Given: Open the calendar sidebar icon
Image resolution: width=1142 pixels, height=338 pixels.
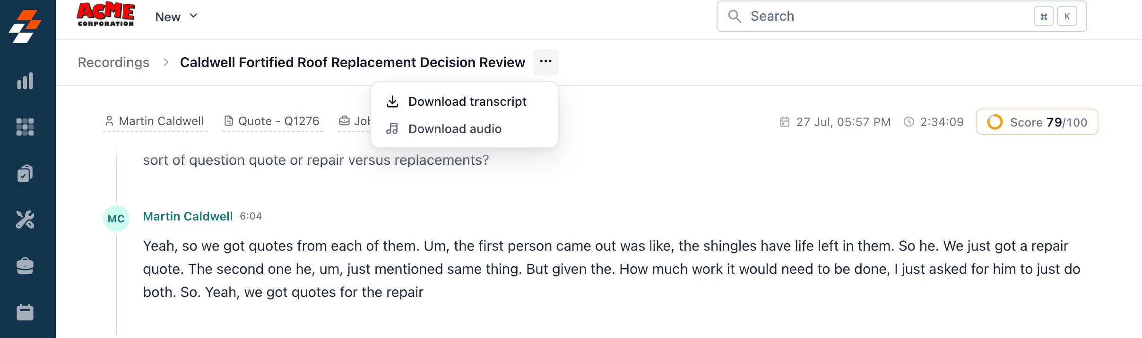Looking at the screenshot, I should (x=25, y=312).
